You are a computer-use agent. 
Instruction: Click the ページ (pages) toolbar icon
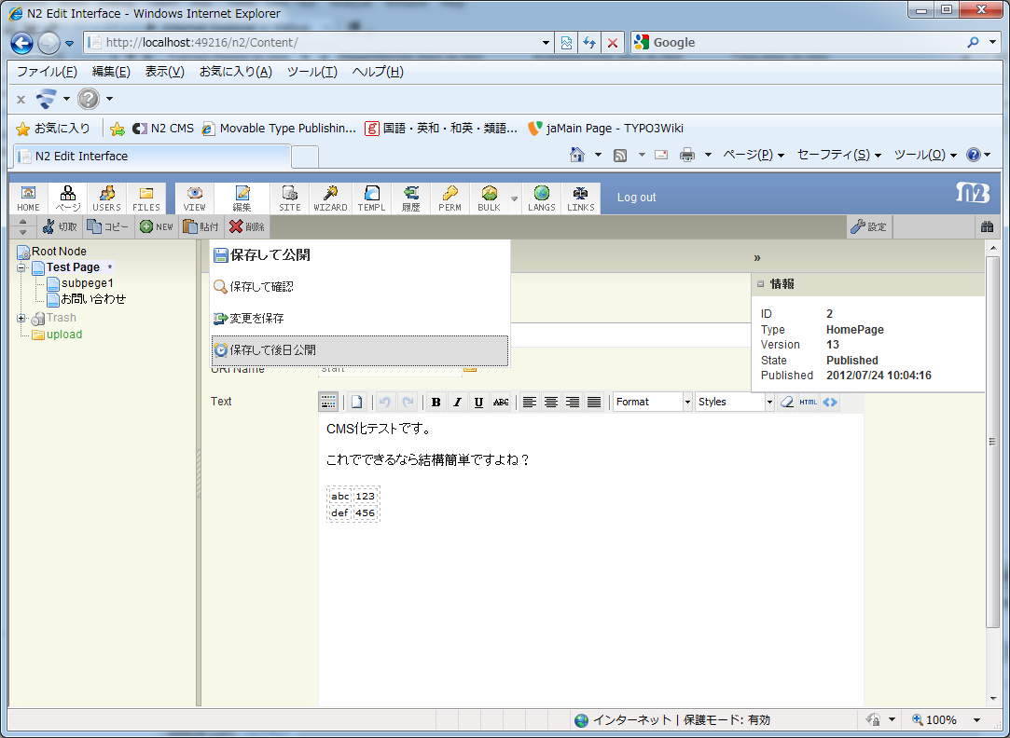[x=68, y=198]
